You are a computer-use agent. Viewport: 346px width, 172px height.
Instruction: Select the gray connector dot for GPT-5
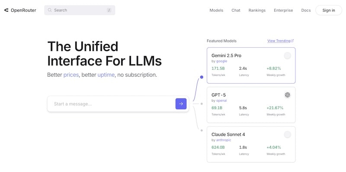pyautogui.click(x=202, y=104)
